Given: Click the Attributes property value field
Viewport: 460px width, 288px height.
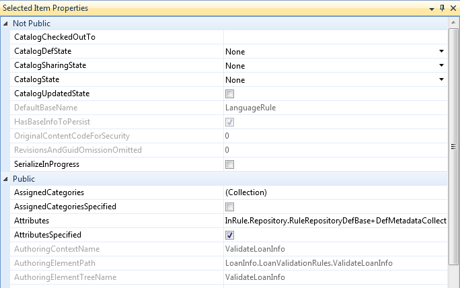Looking at the screenshot, I should pyautogui.click(x=335, y=221).
